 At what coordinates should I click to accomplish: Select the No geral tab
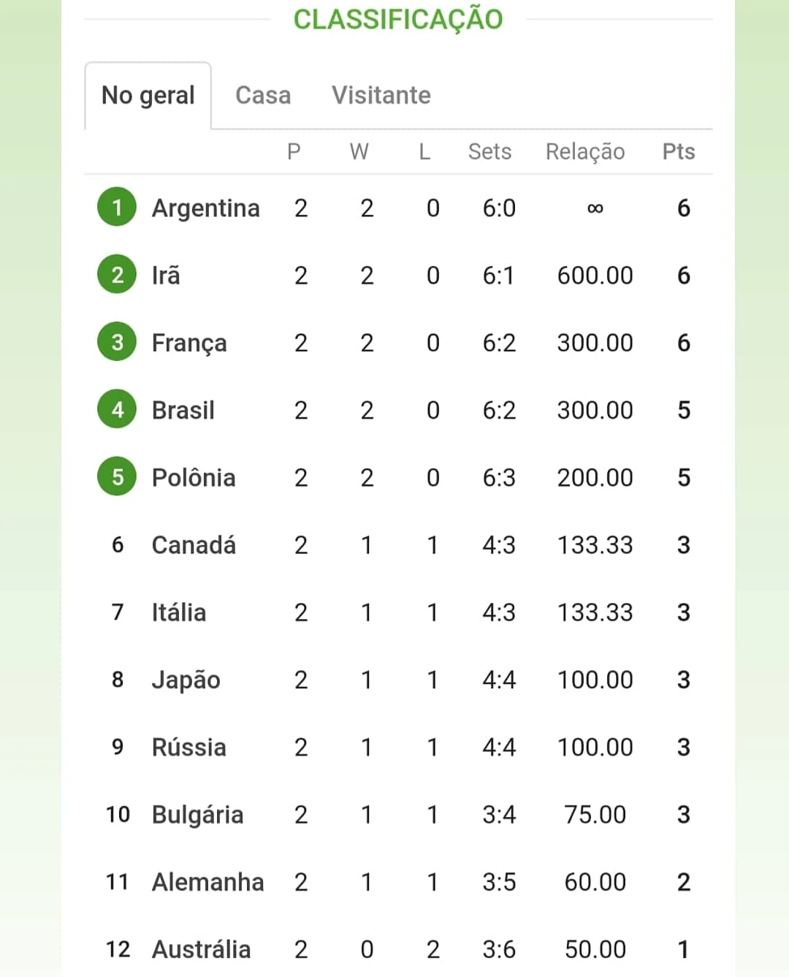[148, 96]
